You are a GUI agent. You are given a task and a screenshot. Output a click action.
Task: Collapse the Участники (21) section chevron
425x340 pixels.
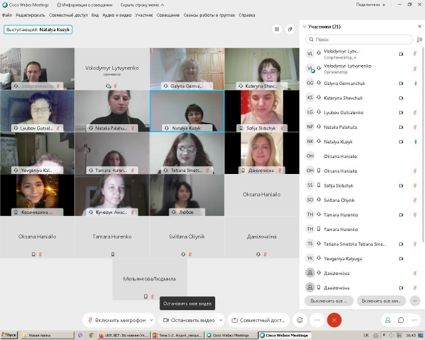(304, 27)
